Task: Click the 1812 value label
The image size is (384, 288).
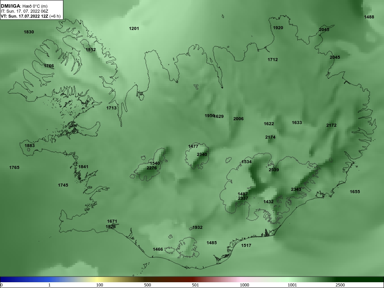Action: [91, 50]
